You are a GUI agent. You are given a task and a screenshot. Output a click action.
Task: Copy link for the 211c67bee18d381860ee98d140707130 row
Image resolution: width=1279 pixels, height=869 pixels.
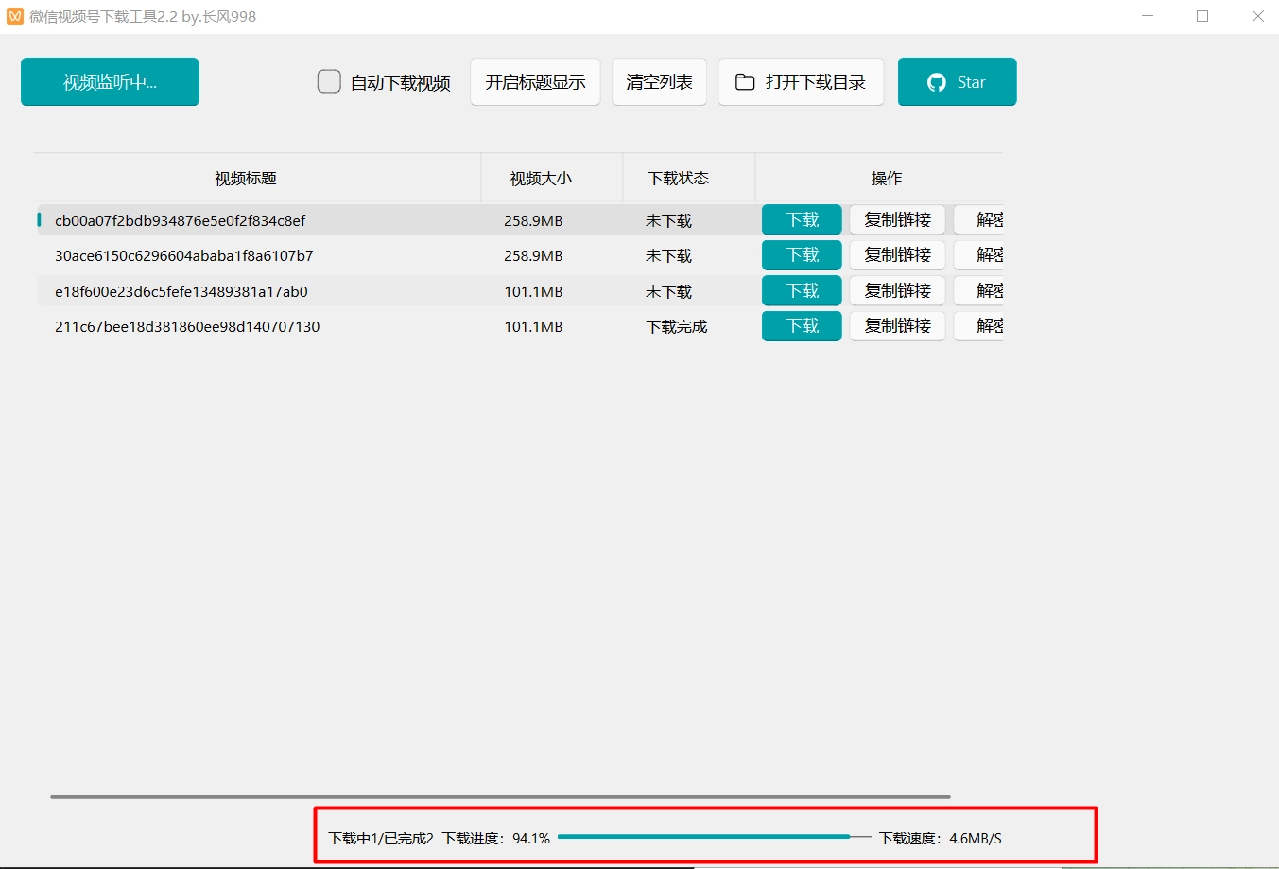coord(897,326)
